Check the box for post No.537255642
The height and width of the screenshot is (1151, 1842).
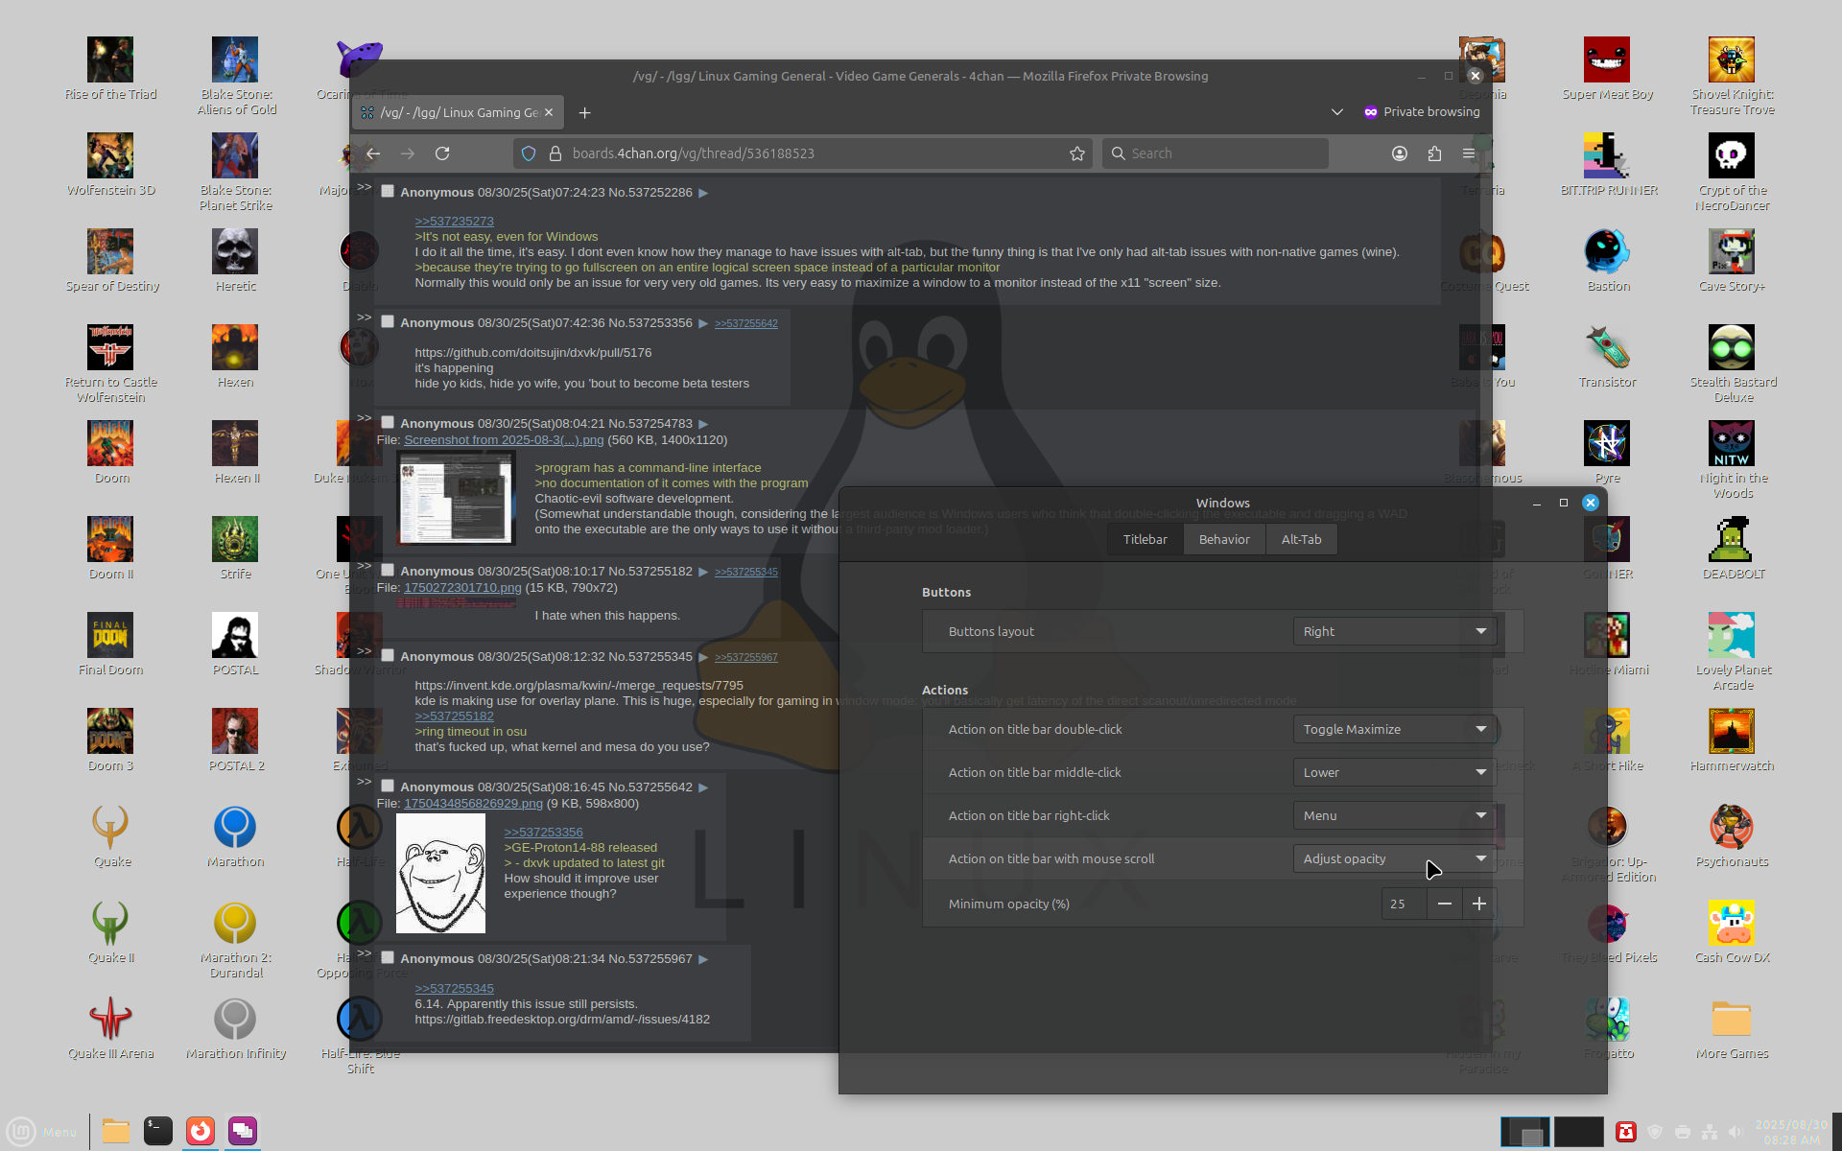(x=388, y=787)
